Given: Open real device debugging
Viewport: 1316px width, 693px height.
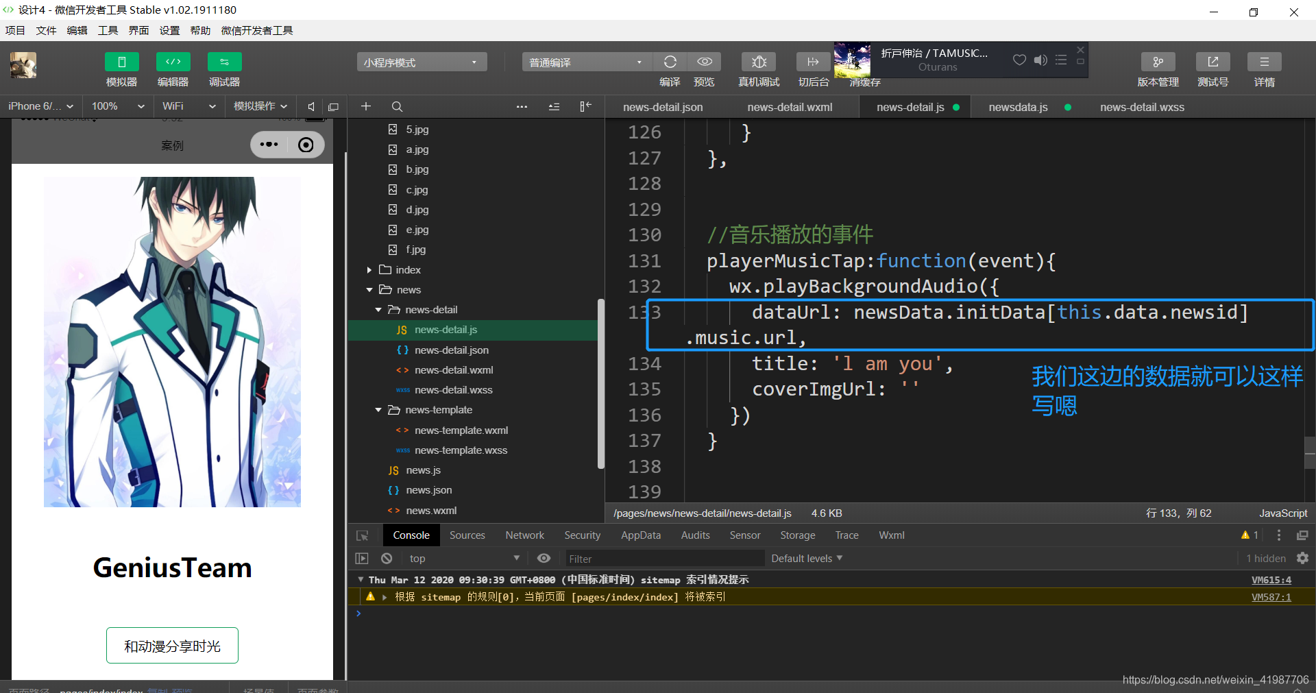Looking at the screenshot, I should [759, 62].
